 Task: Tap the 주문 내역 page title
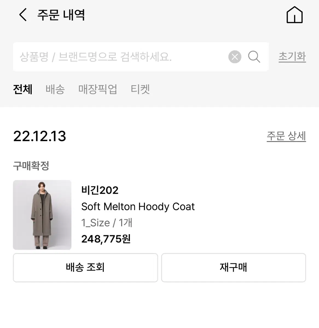[61, 15]
